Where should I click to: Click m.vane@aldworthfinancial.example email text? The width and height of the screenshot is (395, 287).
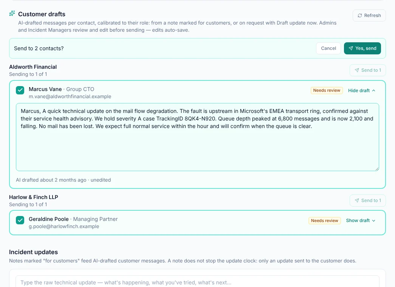[70, 96]
